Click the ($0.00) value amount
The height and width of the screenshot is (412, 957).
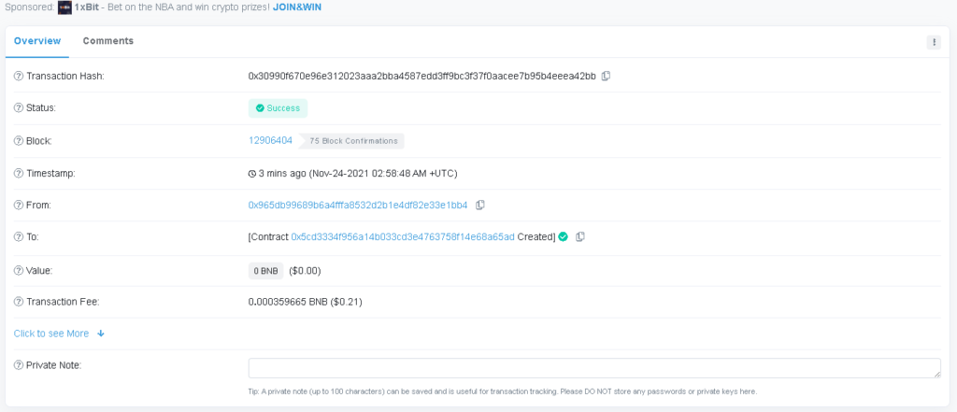tap(305, 270)
